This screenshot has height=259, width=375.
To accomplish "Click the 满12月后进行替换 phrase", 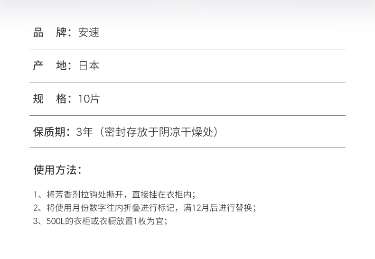I will click(x=219, y=208).
